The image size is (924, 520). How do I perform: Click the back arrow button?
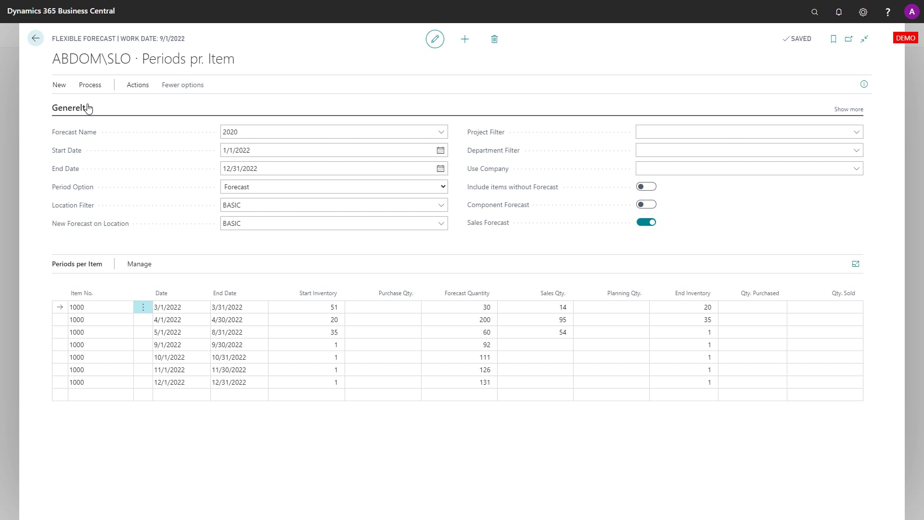(x=36, y=39)
